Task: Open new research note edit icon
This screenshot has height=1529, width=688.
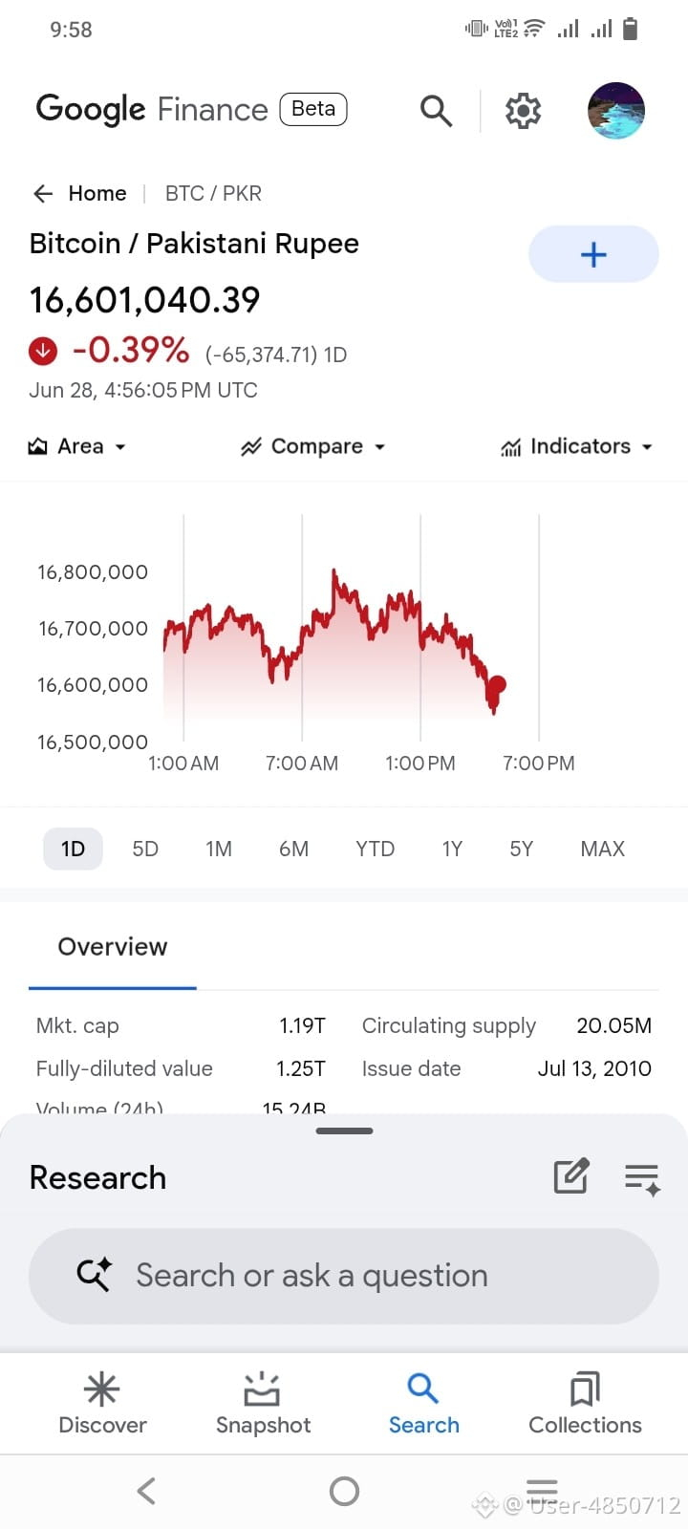Action: click(571, 1176)
